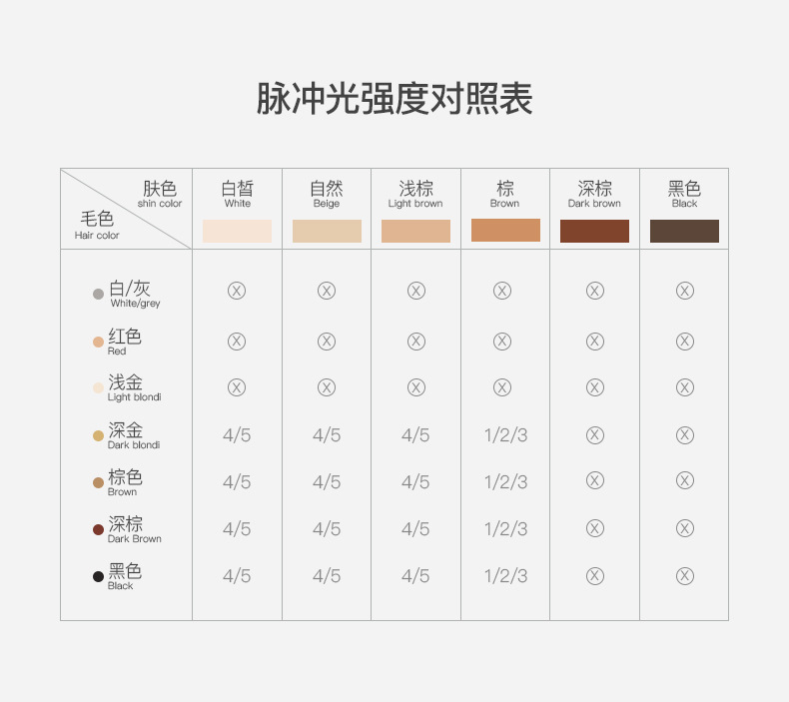Click 4/5 for Brown hair, Beige skin
789x702 pixels.
point(327,482)
